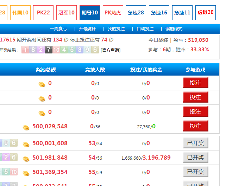Click 投注 button for 500,029,548 pool
This screenshot has width=226, height=186.
coord(195,126)
